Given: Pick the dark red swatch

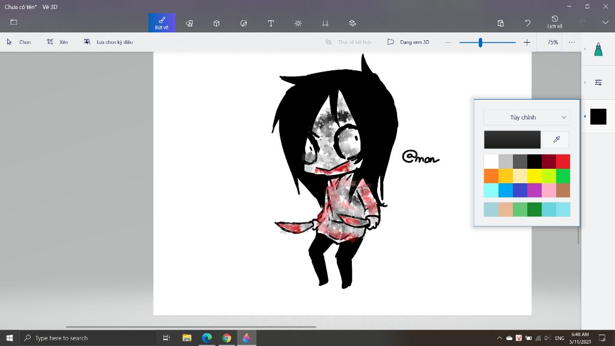Looking at the screenshot, I should pos(549,161).
